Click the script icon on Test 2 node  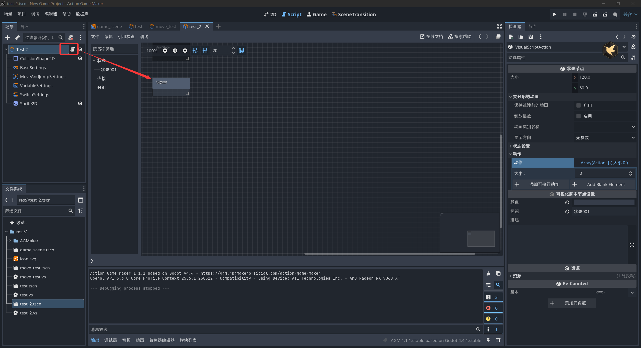73,49
